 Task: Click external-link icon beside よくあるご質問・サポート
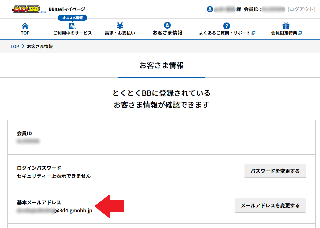coord(254,33)
